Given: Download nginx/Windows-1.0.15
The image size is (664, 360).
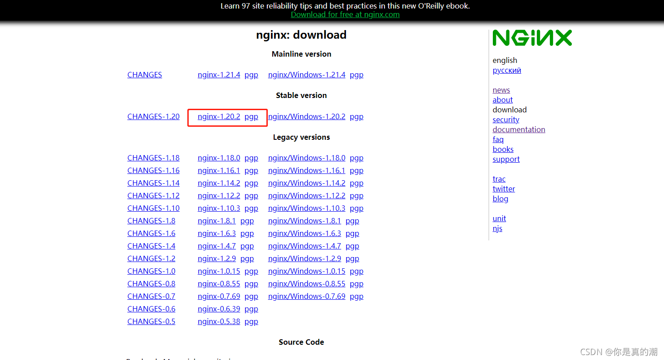Looking at the screenshot, I should tap(307, 271).
